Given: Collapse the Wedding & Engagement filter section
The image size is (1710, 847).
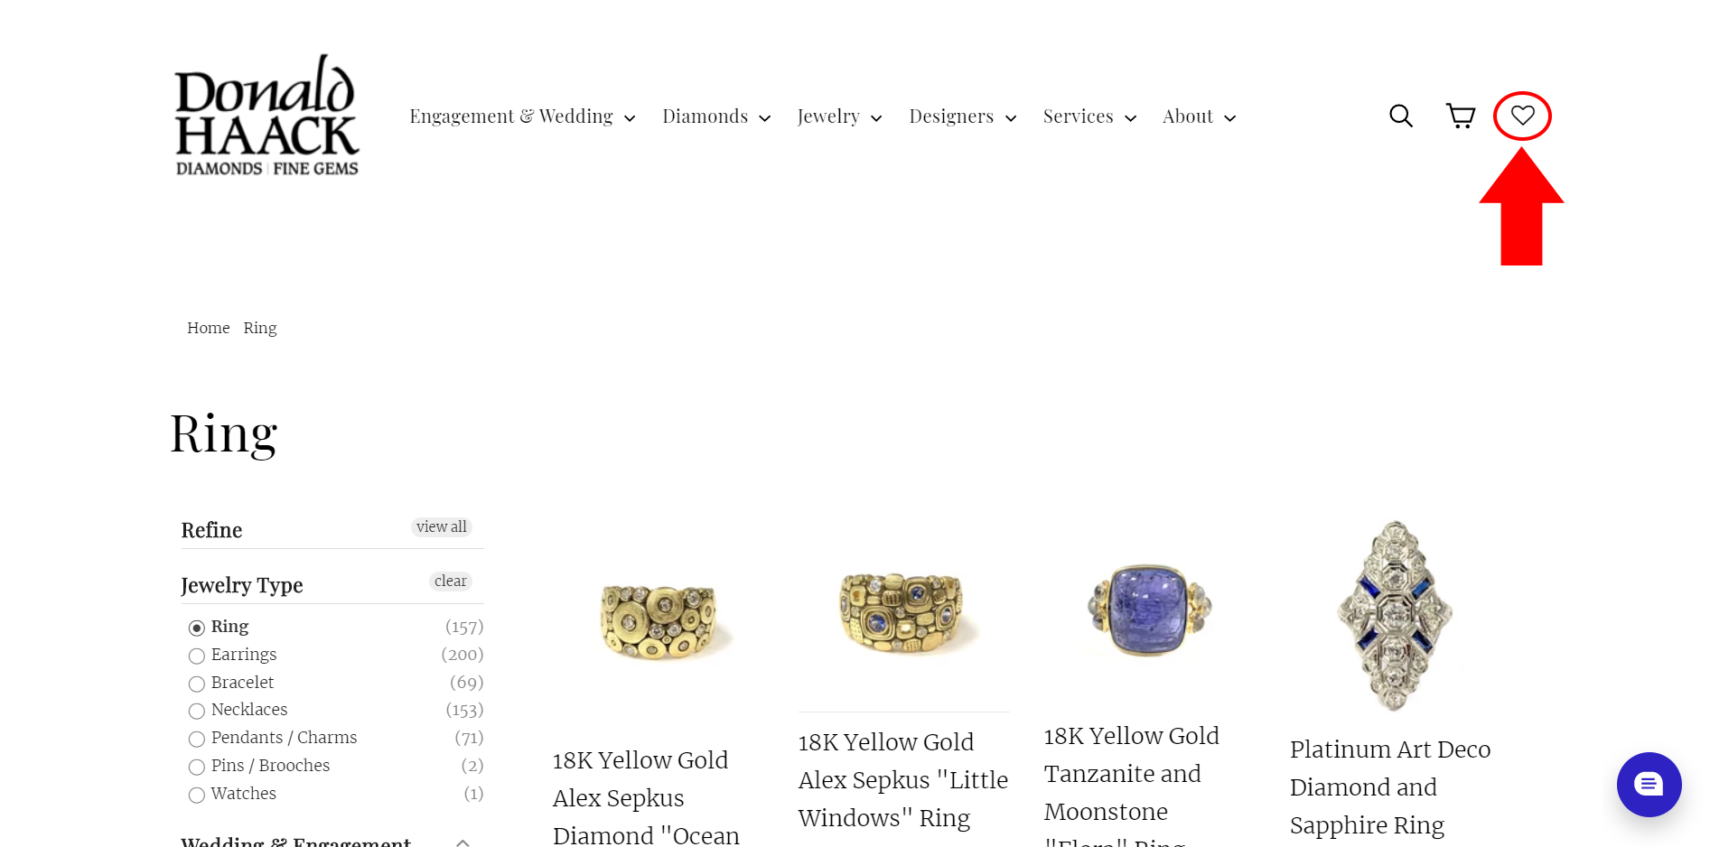Looking at the screenshot, I should [x=463, y=842].
